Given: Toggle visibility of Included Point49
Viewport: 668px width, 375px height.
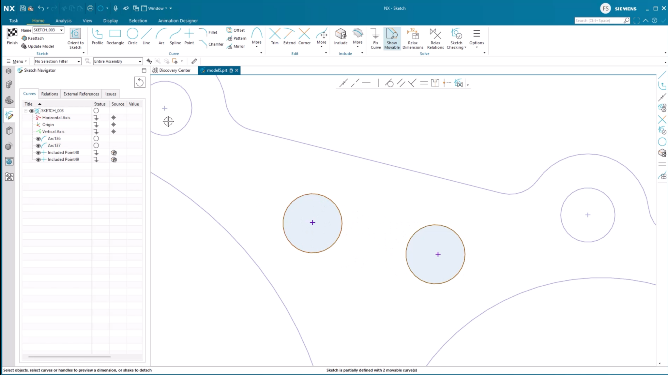Looking at the screenshot, I should pyautogui.click(x=38, y=159).
